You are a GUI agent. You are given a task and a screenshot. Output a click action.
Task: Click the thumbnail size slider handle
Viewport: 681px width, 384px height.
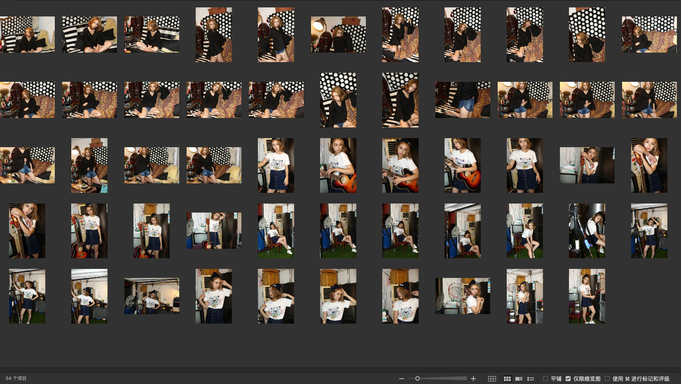tap(417, 379)
